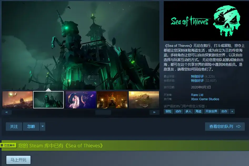Viewport: 249px width, 166px height.
Task: Open the 合作 co-op tag
Action: pyautogui.click(x=224, y=111)
